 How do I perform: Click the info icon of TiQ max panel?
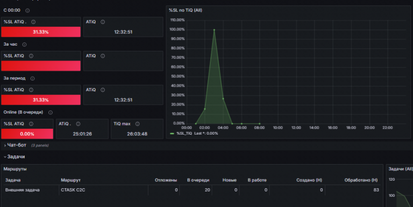pyautogui.click(x=138, y=124)
